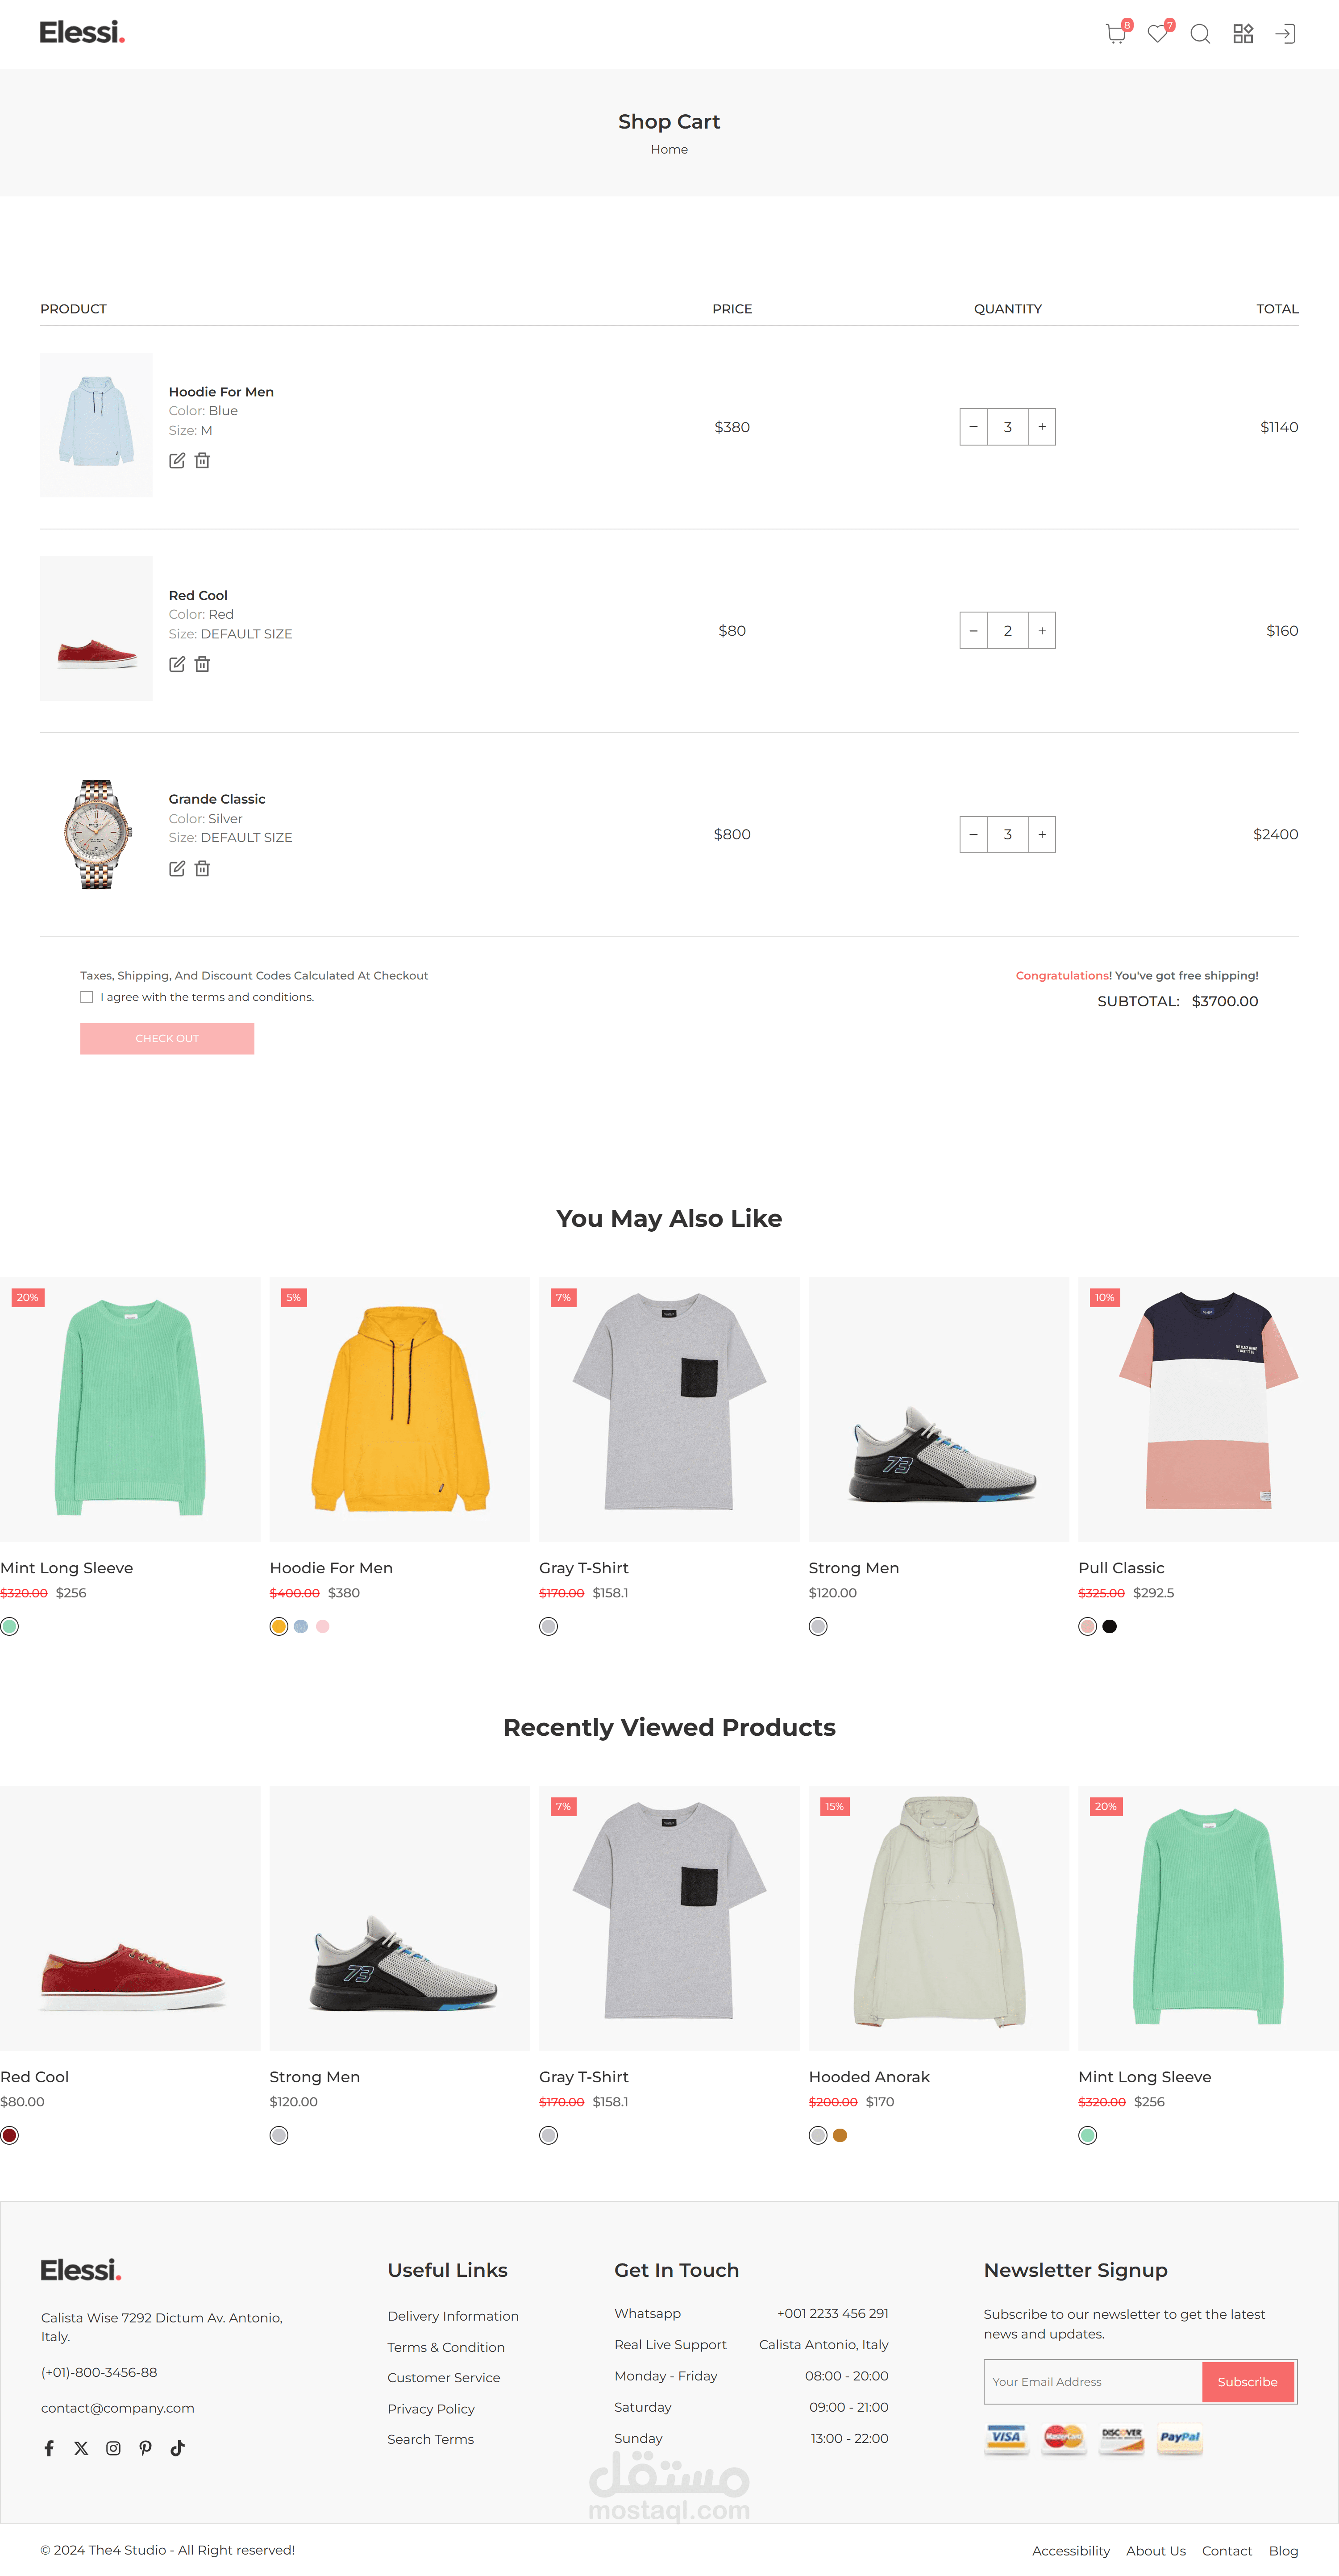The image size is (1339, 2576).
Task: Focus the Your Email Address field
Action: 1093,2382
